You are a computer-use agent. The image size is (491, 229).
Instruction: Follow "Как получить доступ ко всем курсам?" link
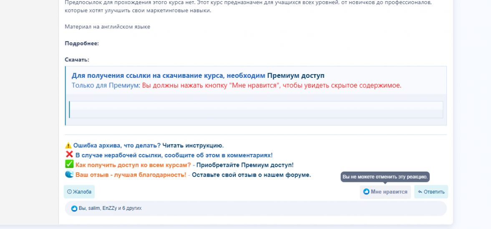pyautogui.click(x=133, y=165)
